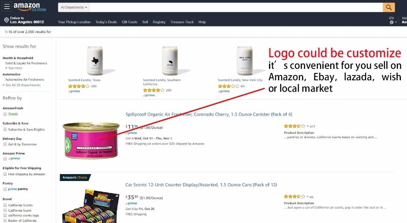Click inside the Amazon search field

click(x=236, y=7)
